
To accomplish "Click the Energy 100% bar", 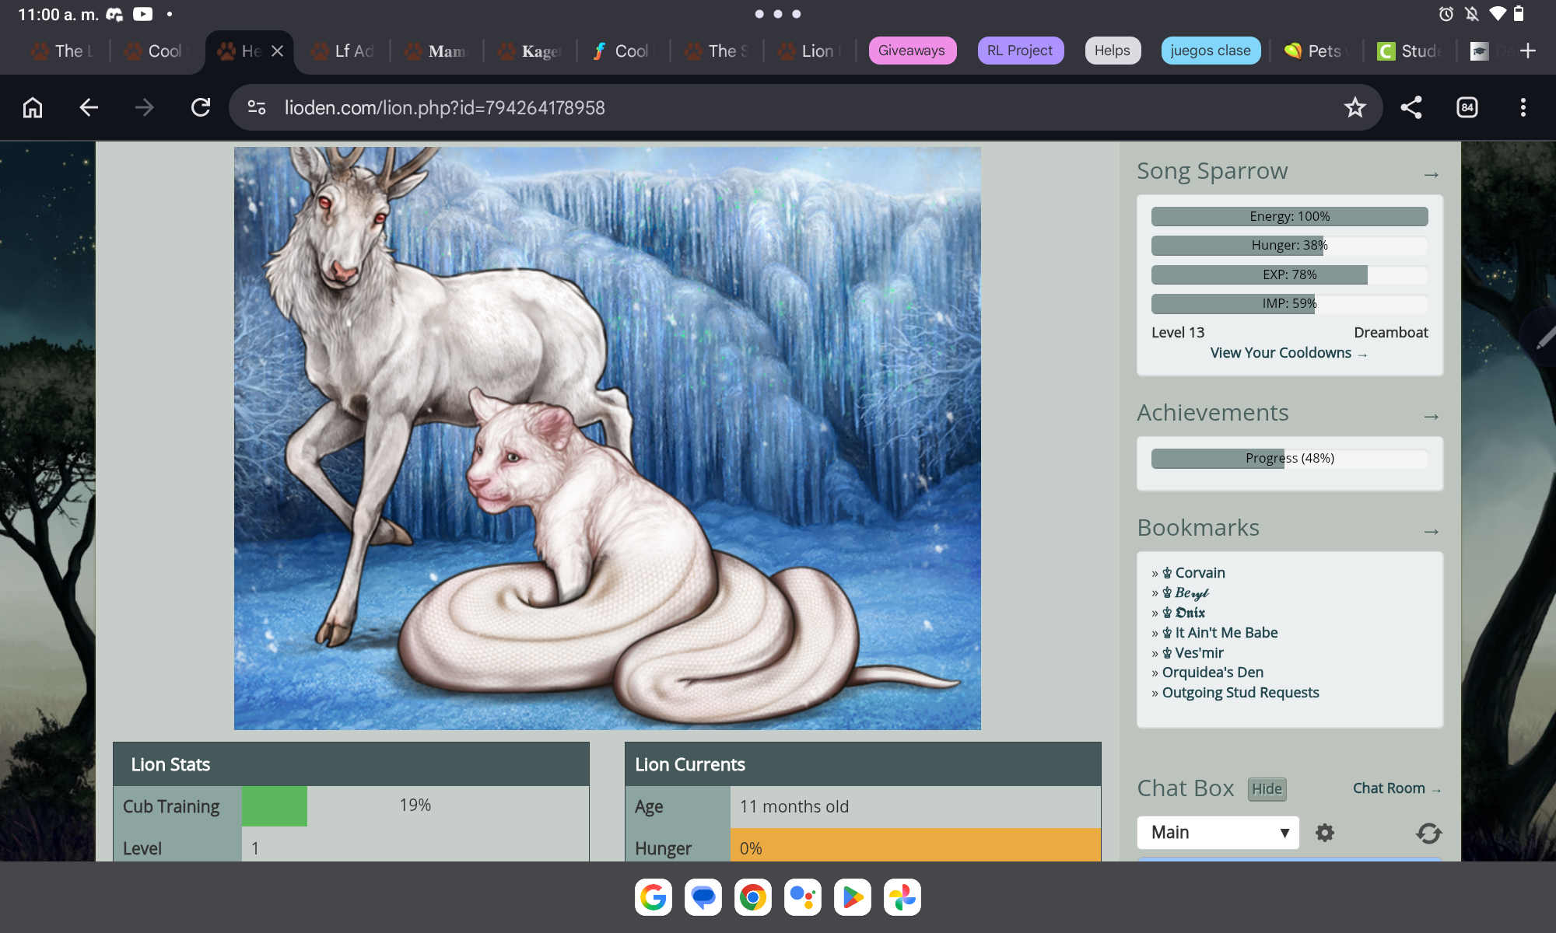I will click(1290, 216).
